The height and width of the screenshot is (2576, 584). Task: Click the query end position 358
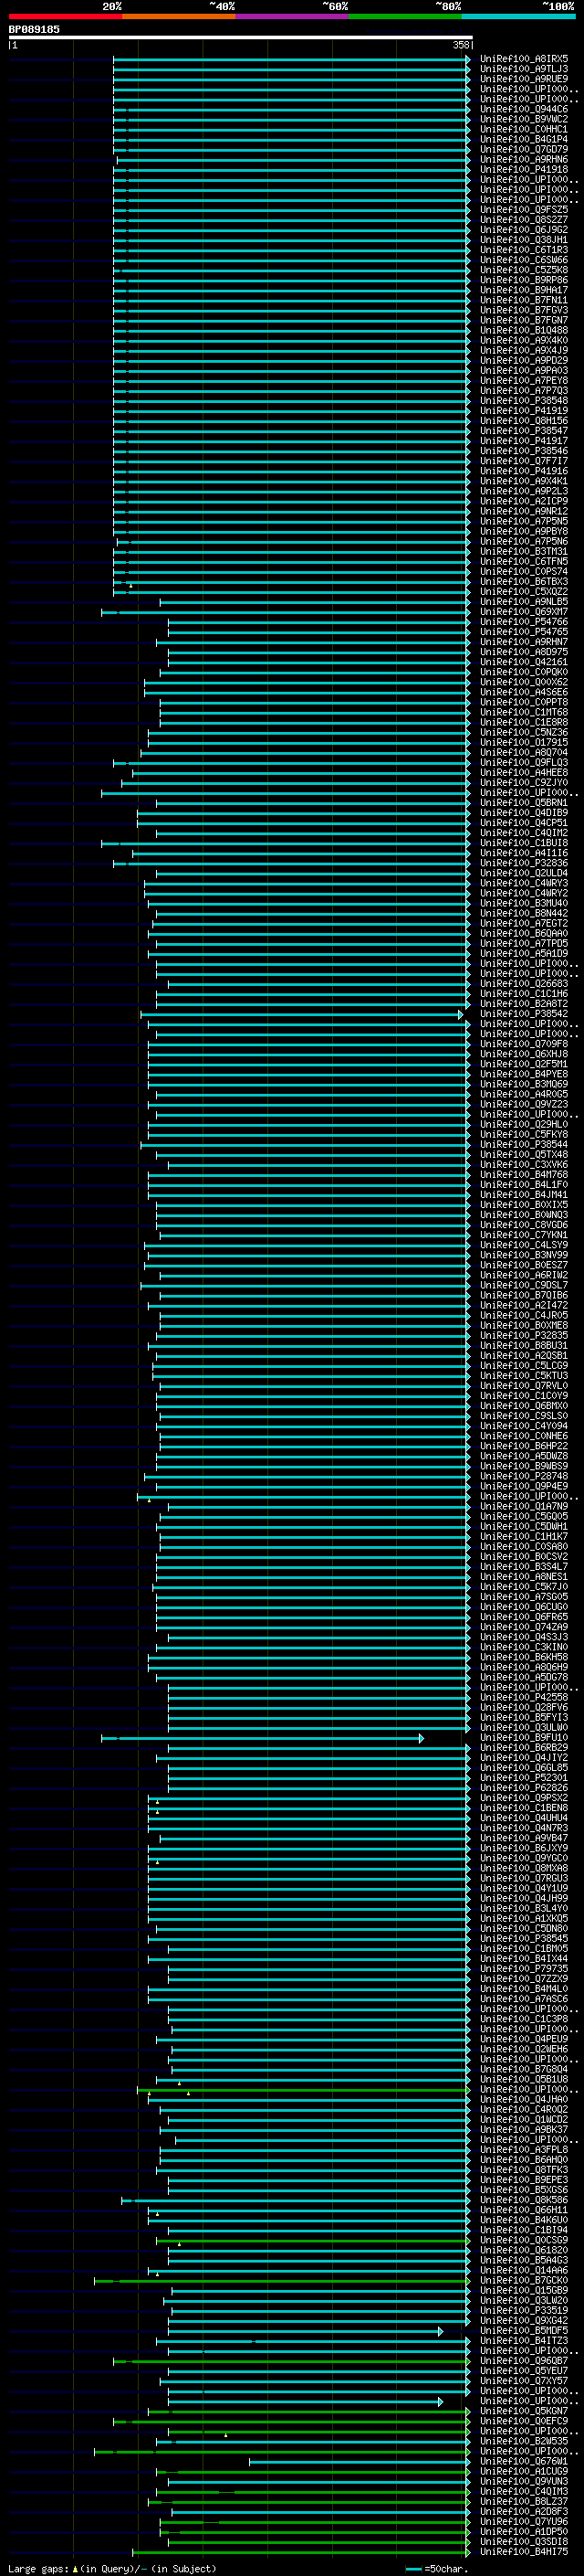(460, 45)
